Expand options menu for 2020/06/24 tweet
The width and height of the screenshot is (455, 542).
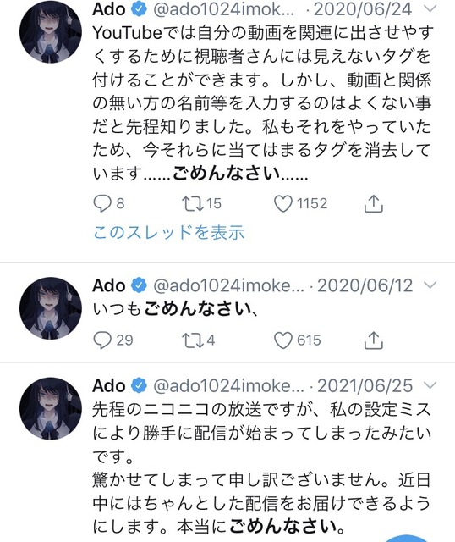(430, 9)
